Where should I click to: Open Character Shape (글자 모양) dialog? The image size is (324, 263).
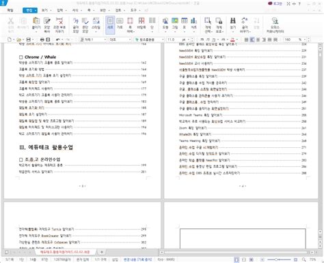point(76,25)
